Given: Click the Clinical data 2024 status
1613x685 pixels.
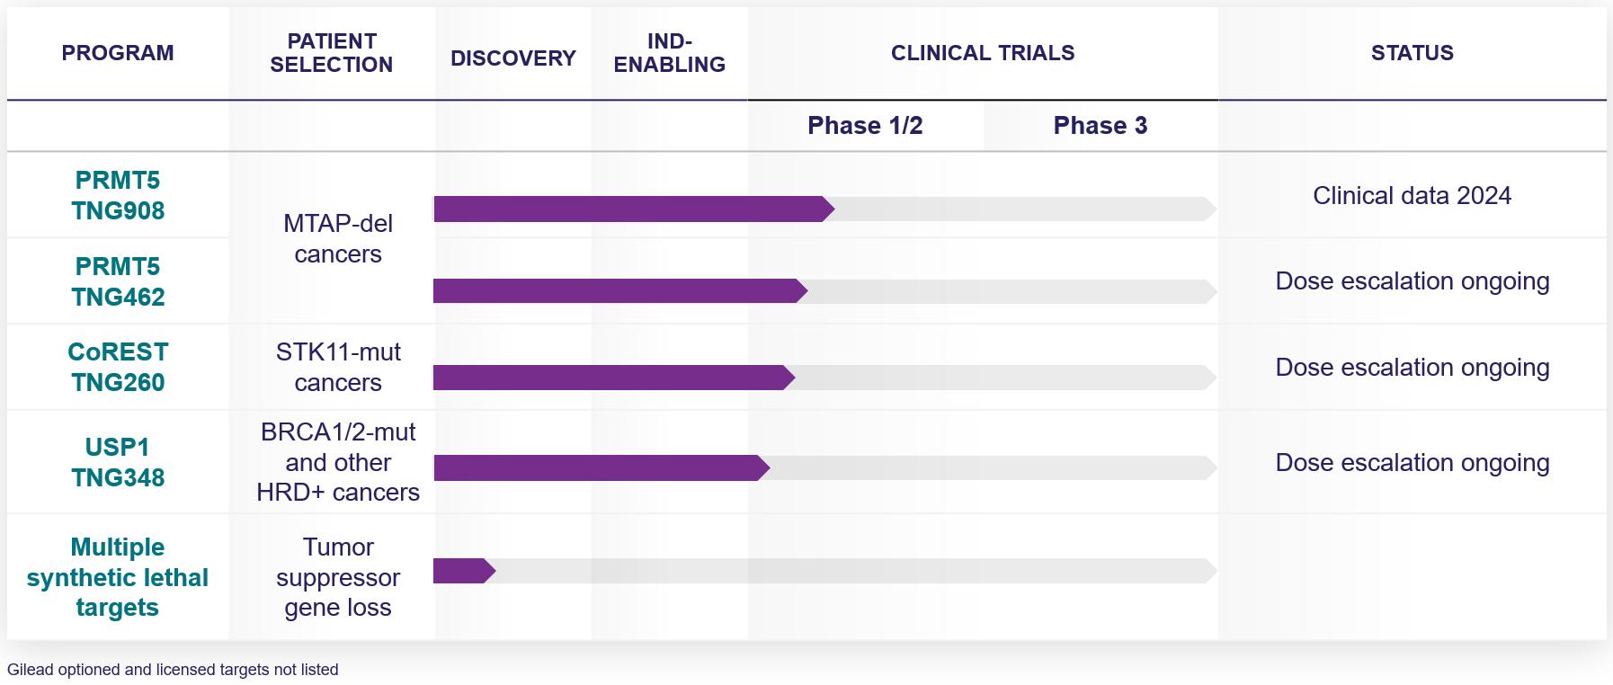Looking at the screenshot, I should [1412, 196].
